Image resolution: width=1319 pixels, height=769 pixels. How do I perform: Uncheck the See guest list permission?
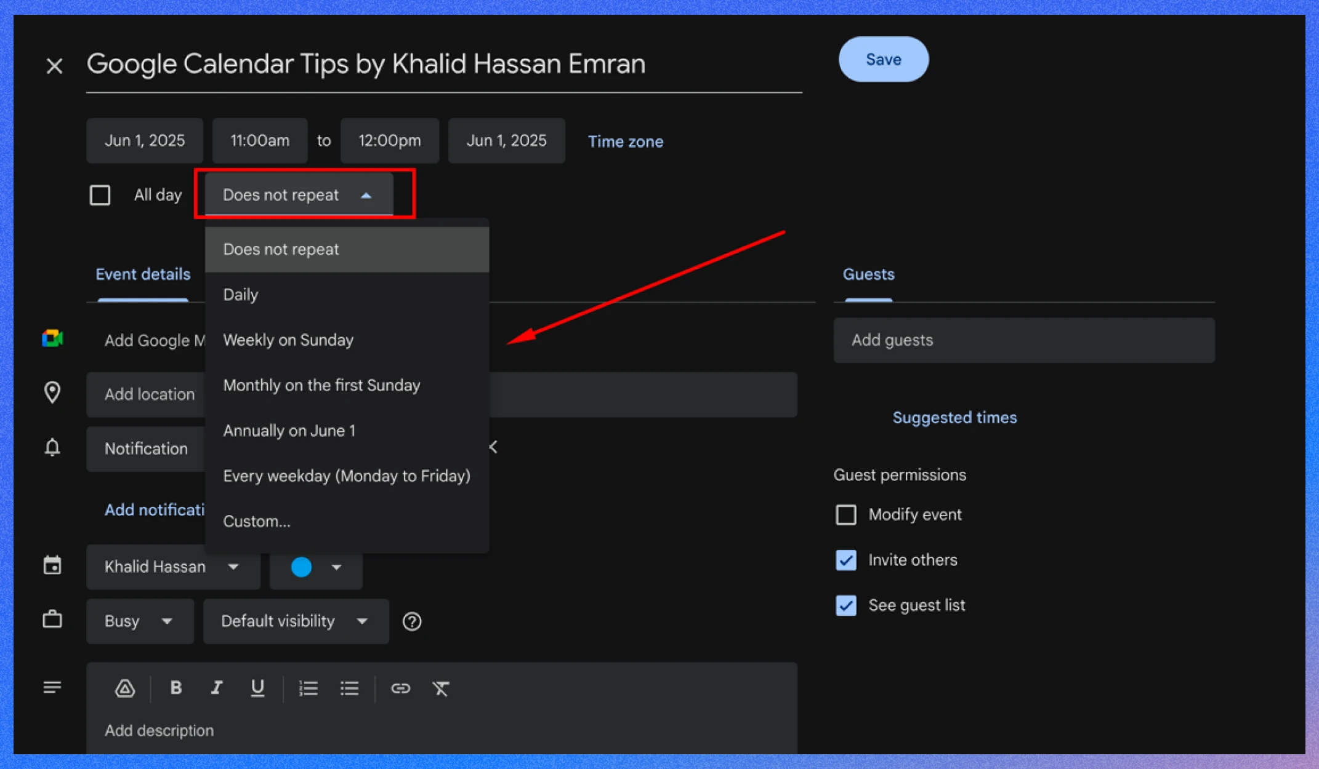[845, 605]
